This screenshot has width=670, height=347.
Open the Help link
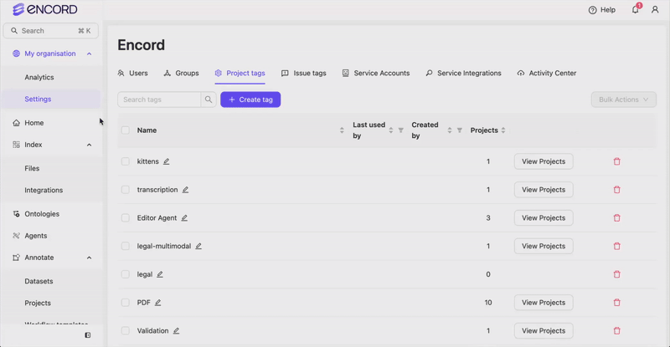click(601, 10)
